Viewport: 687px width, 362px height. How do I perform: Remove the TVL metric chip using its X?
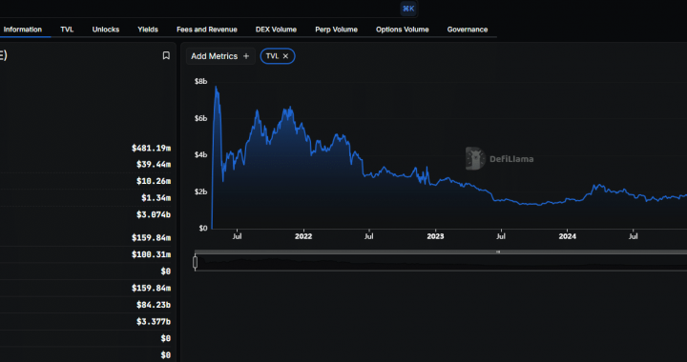point(285,56)
